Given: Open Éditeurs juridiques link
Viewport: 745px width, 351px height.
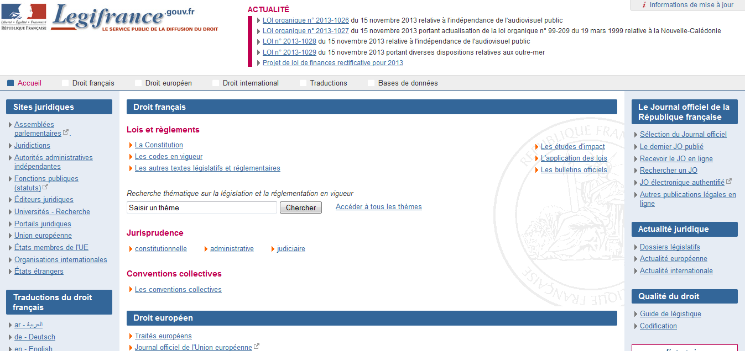Looking at the screenshot, I should [44, 200].
